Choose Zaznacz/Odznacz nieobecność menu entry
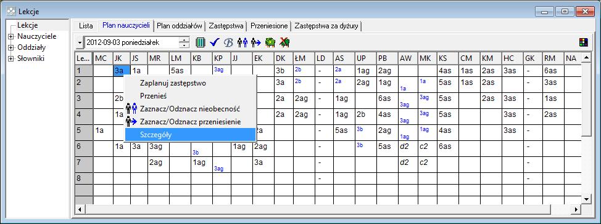601x224 pixels. coord(191,109)
